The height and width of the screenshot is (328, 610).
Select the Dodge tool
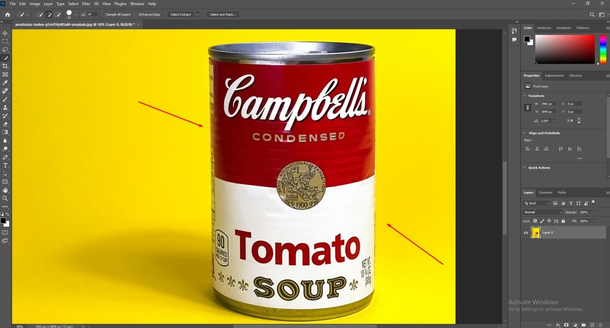5,149
